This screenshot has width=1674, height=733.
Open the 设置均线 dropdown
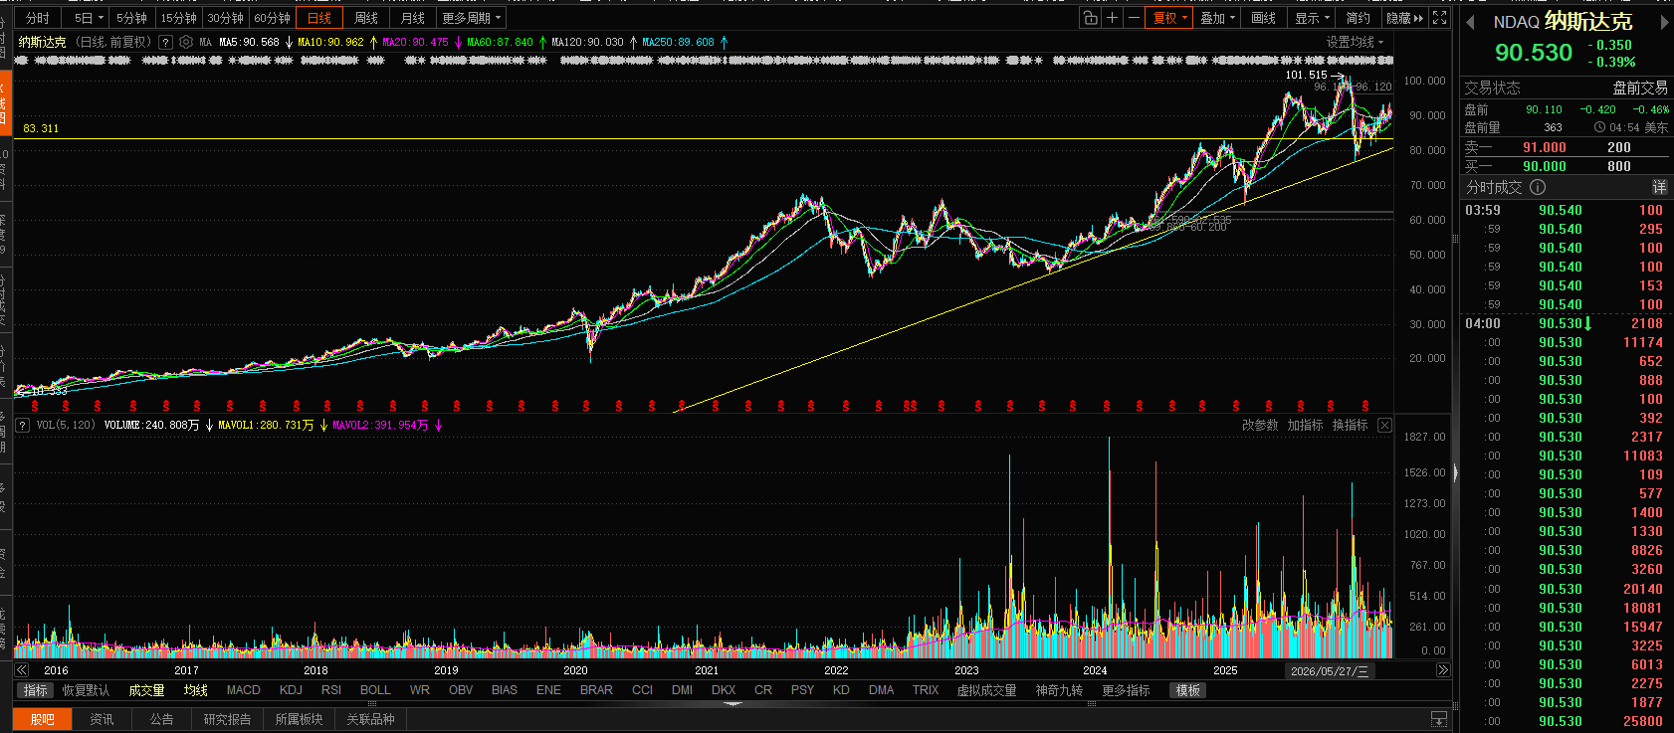pos(1356,42)
